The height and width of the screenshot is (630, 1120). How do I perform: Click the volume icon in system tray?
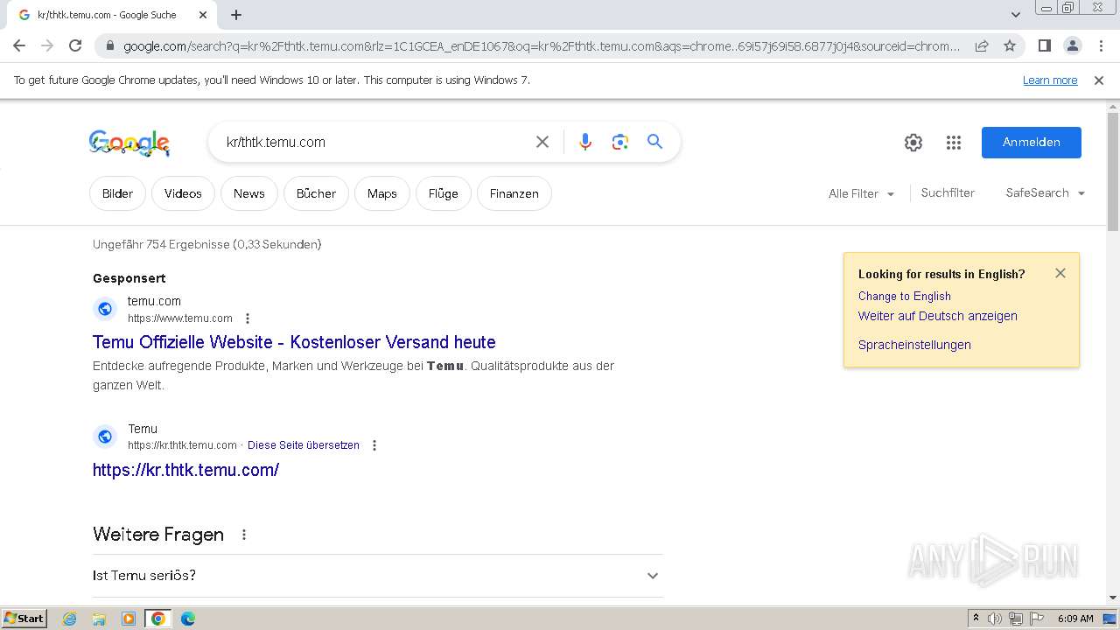click(x=995, y=619)
